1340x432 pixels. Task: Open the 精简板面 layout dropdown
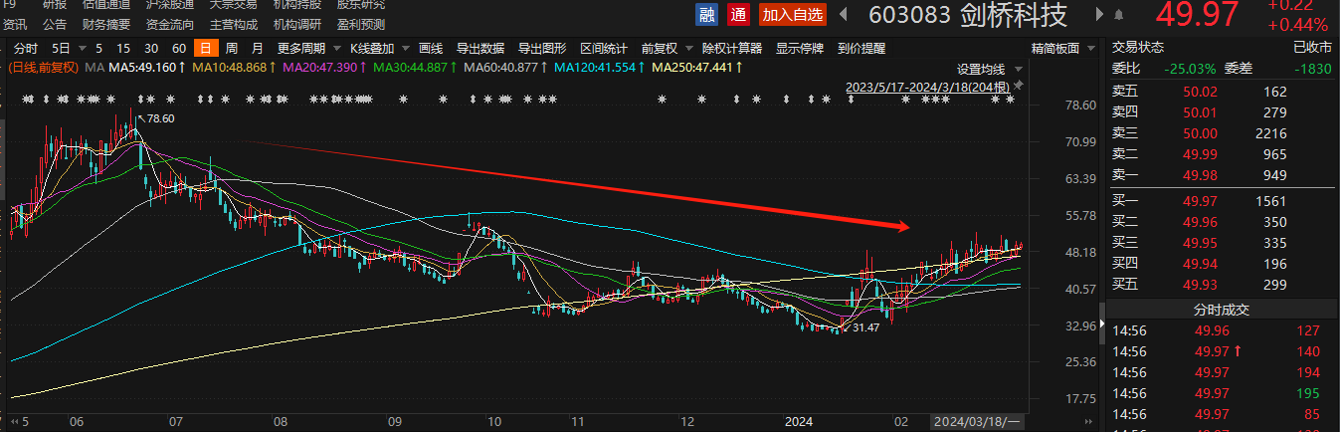pos(1092,49)
